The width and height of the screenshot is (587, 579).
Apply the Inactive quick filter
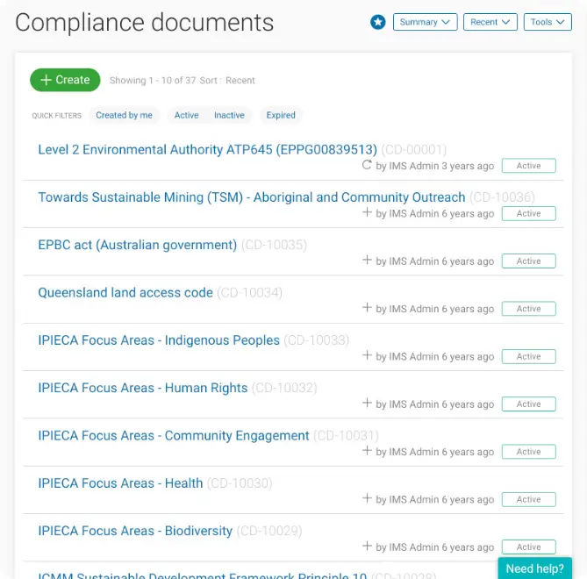pos(229,115)
